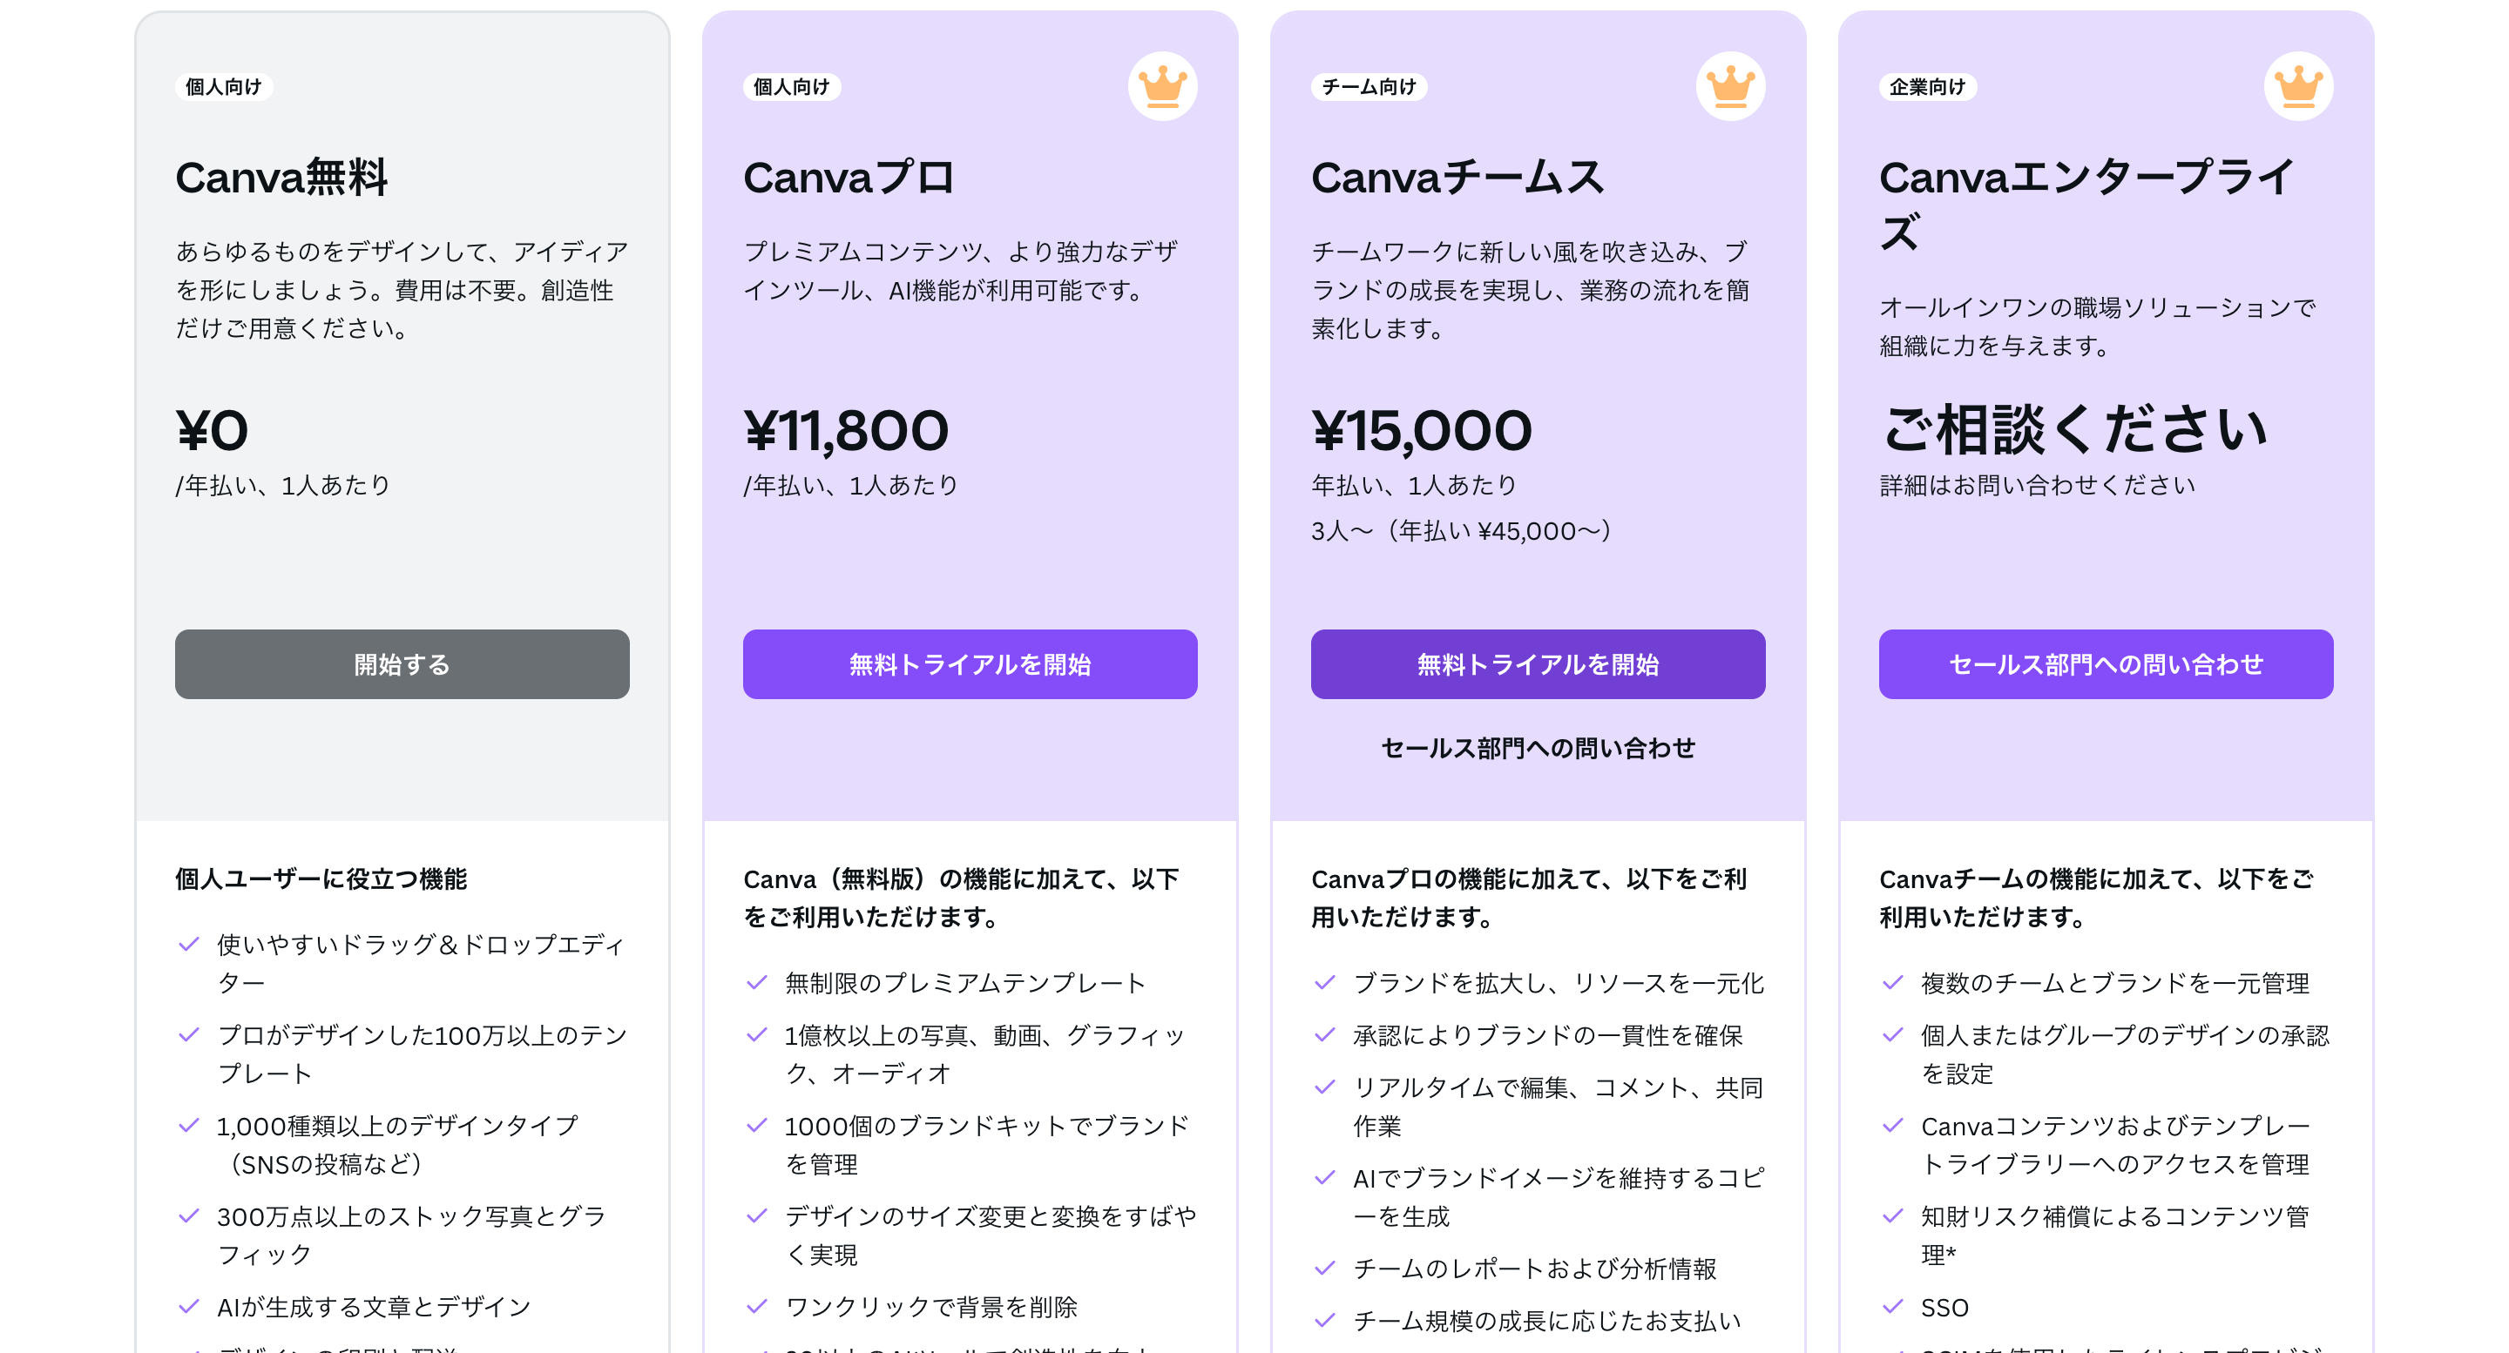
Task: Click checkmark beside 無制限のプレミアムテンプレート
Action: [757, 983]
